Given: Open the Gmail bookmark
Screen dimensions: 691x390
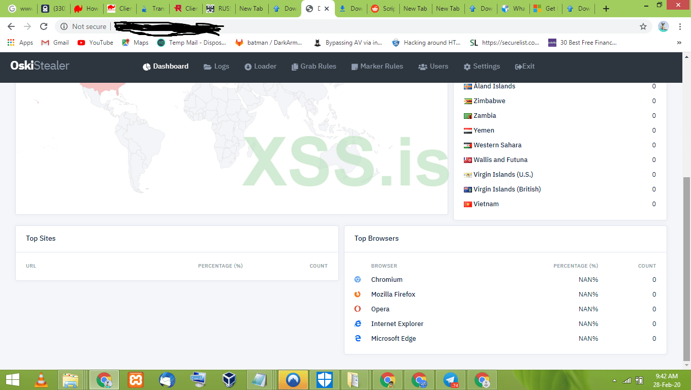Looking at the screenshot, I should (54, 43).
